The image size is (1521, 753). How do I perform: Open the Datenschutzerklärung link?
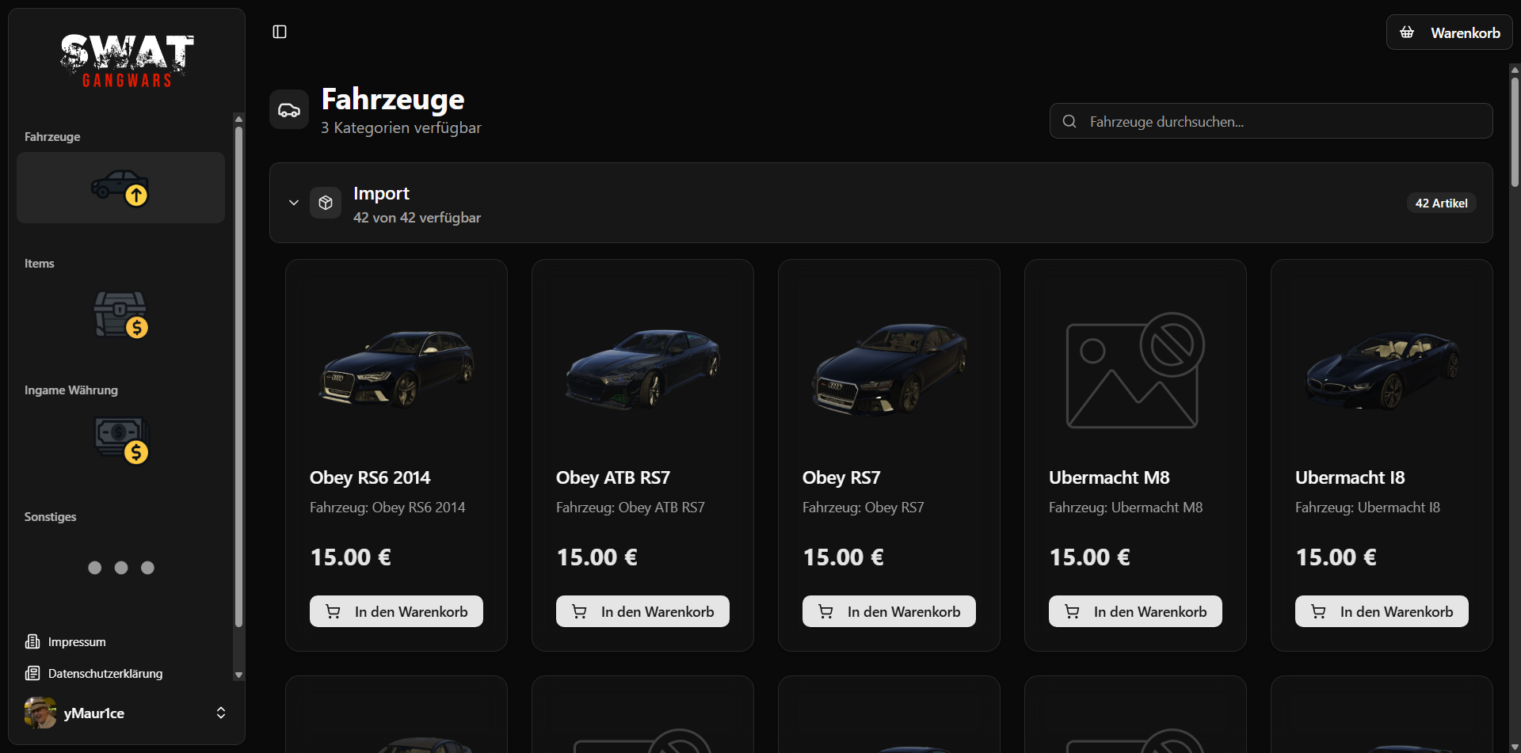[x=105, y=673]
